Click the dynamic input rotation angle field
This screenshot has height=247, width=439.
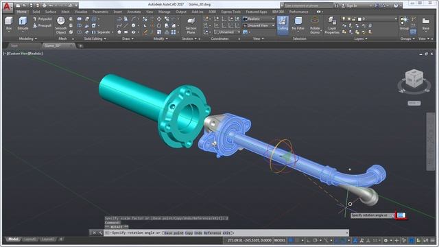[x=401, y=215]
